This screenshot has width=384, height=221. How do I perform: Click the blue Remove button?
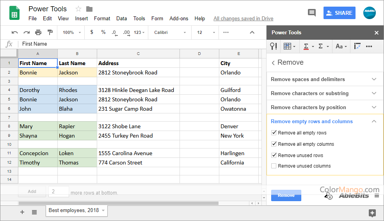pos(286,195)
